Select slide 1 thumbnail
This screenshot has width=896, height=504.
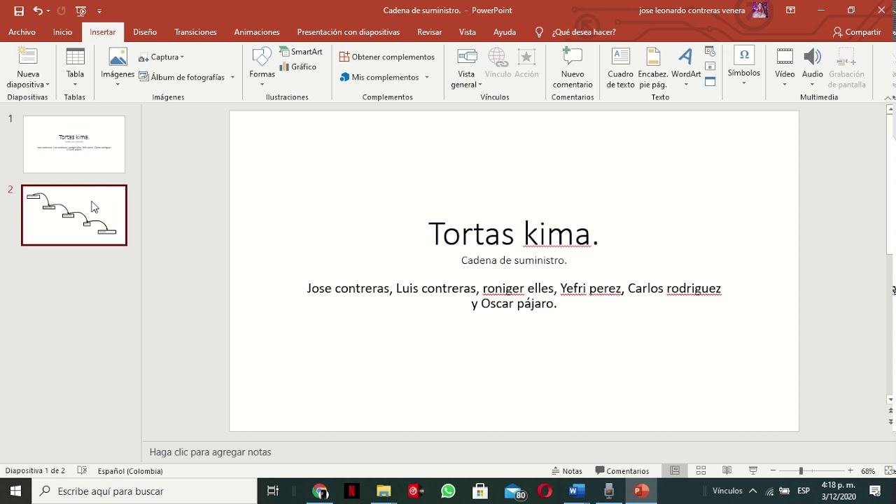coord(74,144)
